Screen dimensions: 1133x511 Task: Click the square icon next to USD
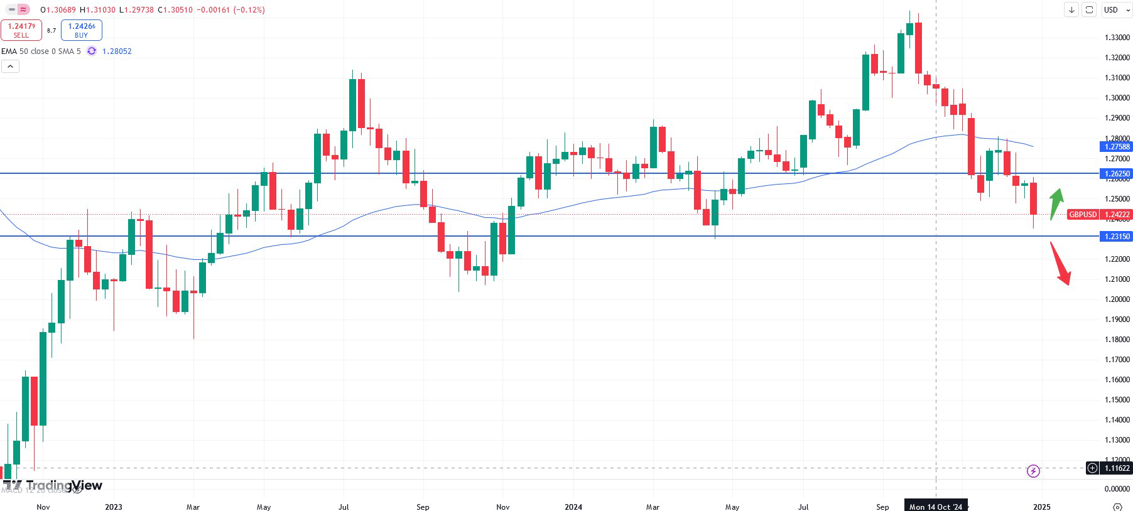click(1089, 9)
